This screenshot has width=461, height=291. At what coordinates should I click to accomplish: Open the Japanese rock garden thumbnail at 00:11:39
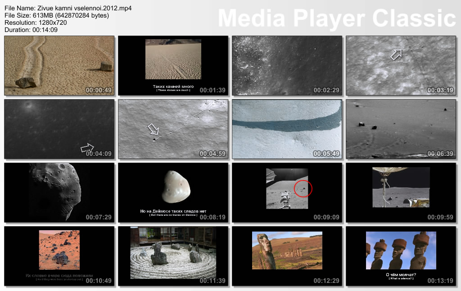(173, 253)
